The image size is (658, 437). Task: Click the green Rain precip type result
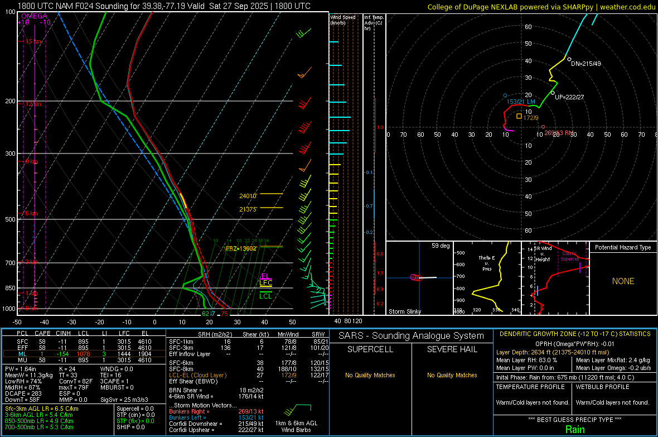tap(575, 429)
